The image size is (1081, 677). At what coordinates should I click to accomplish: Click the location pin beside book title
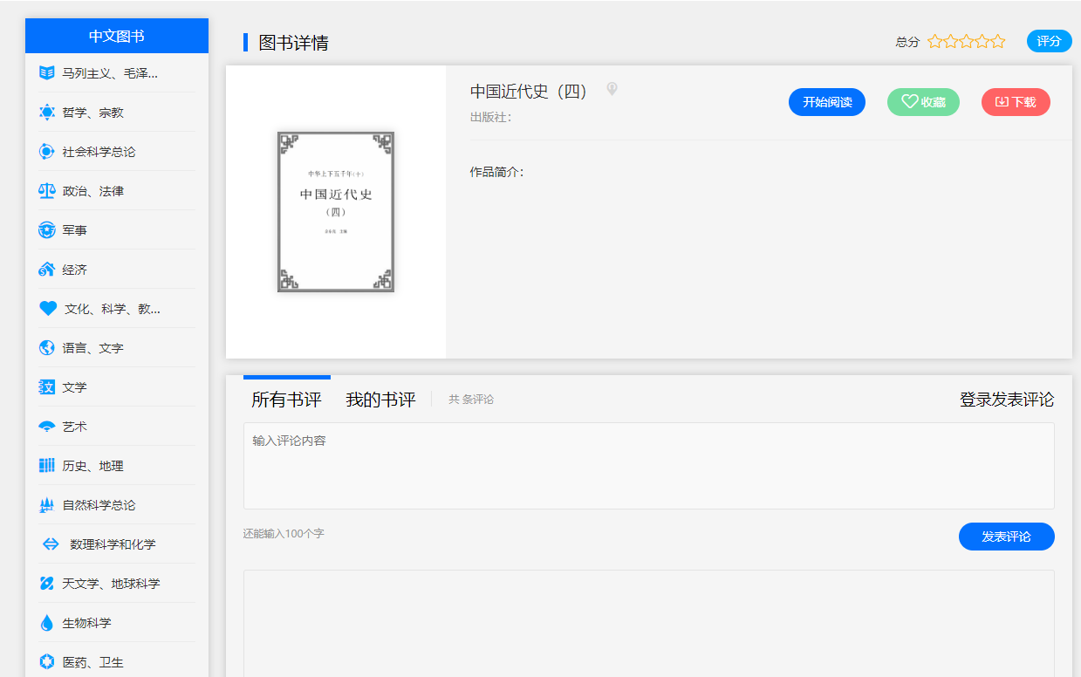pos(612,89)
